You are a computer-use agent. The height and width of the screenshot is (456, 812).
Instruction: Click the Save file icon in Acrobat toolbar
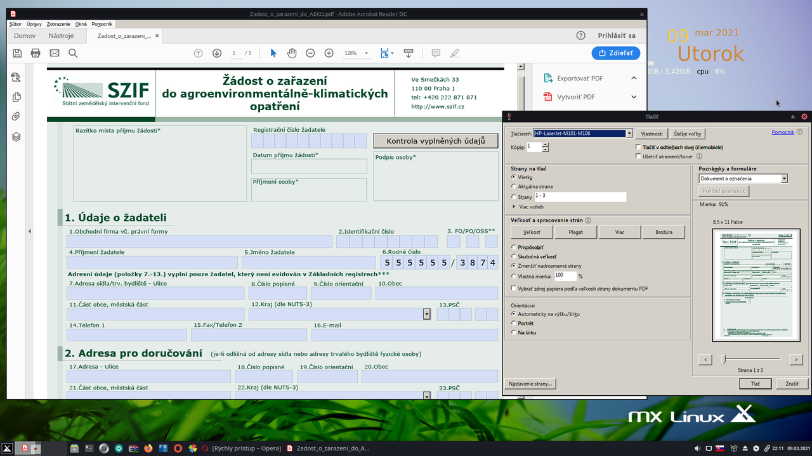[17, 53]
